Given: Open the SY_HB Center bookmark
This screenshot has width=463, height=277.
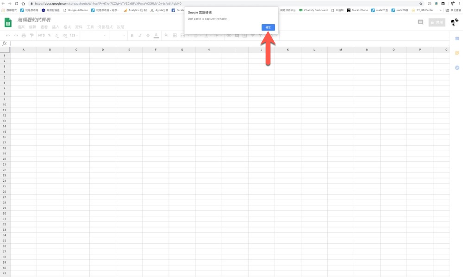Looking at the screenshot, I should point(423,10).
